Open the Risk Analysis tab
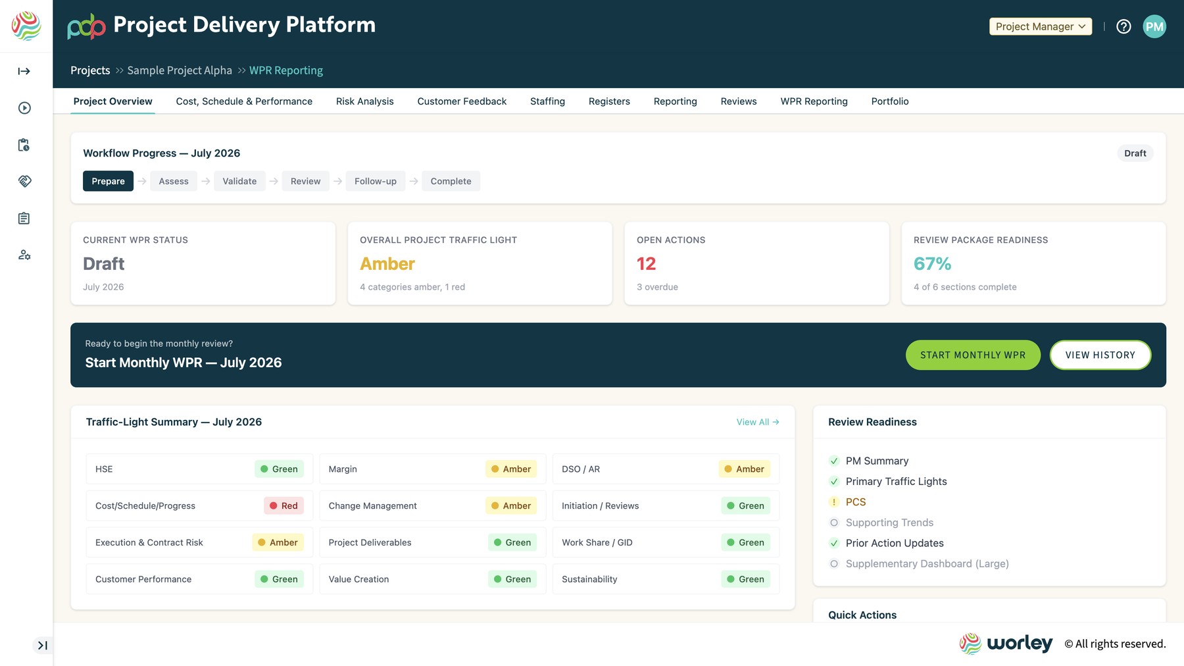 tap(365, 101)
